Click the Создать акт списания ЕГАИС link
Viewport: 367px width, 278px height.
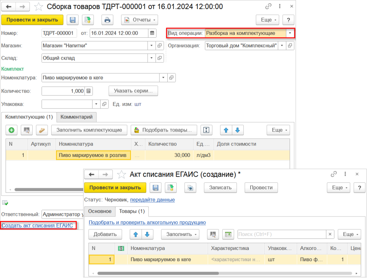click(x=37, y=226)
